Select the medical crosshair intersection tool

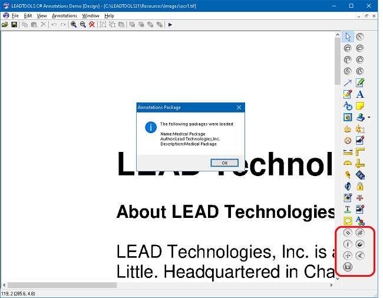click(348, 256)
